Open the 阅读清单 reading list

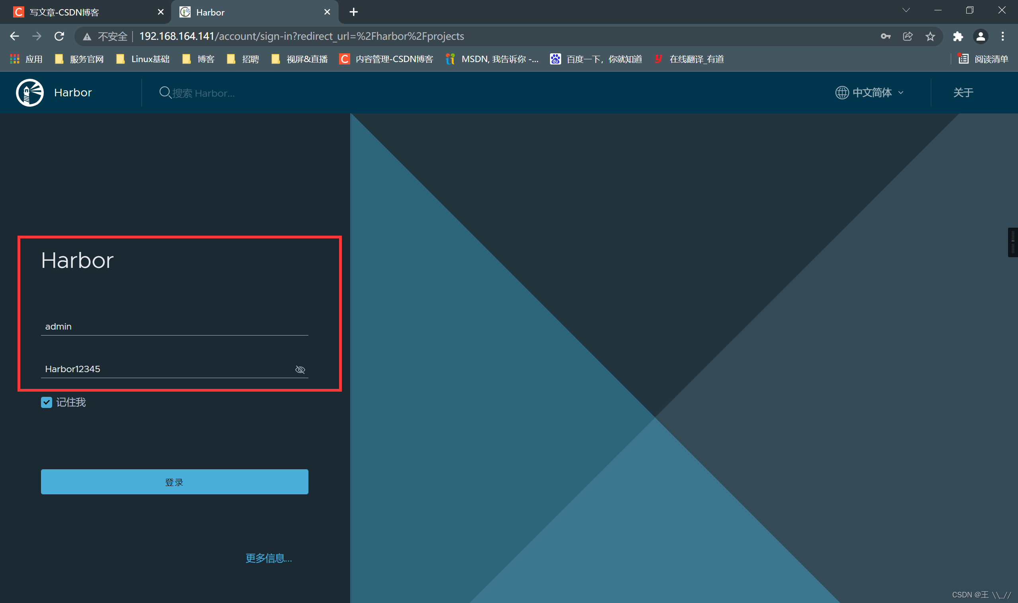(983, 59)
